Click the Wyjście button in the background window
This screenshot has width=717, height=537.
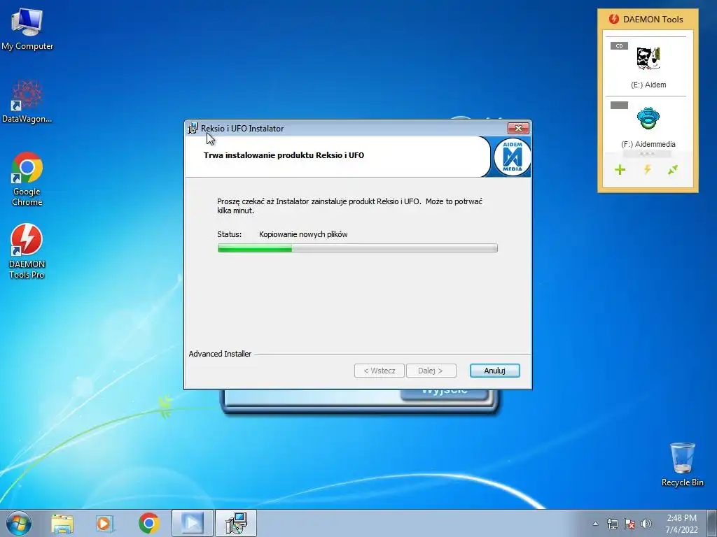point(445,394)
